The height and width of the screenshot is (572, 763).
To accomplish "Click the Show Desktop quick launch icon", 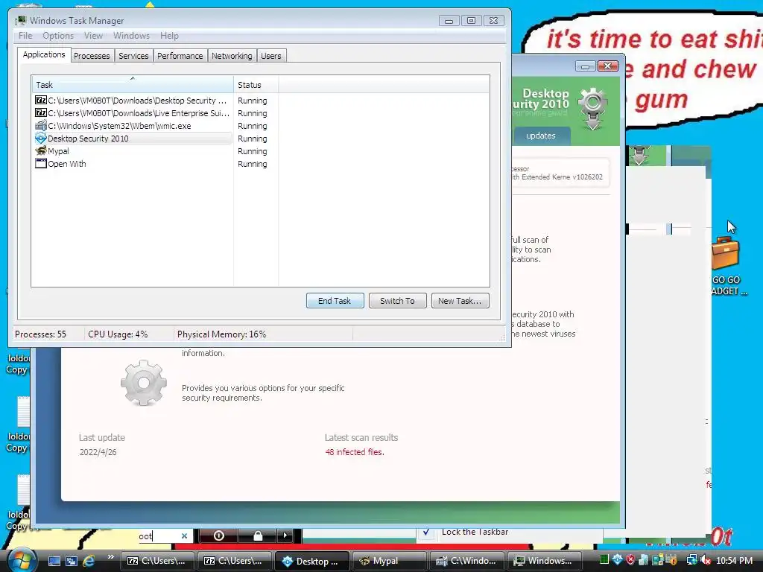I will [x=54, y=561].
